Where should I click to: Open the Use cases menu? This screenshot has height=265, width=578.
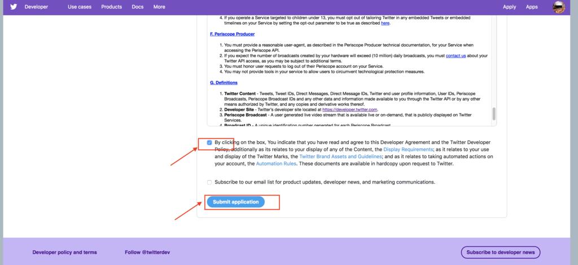pos(80,7)
